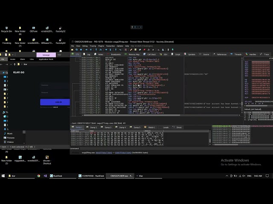Open the Functions fx toolbar icon
Screen dimensions: 273x204
148,50
